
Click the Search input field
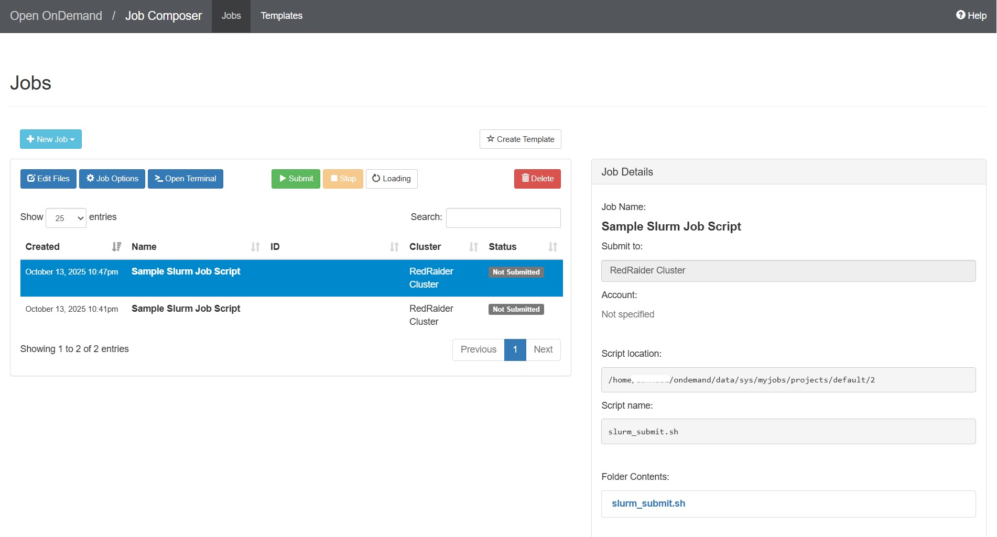[503, 218]
